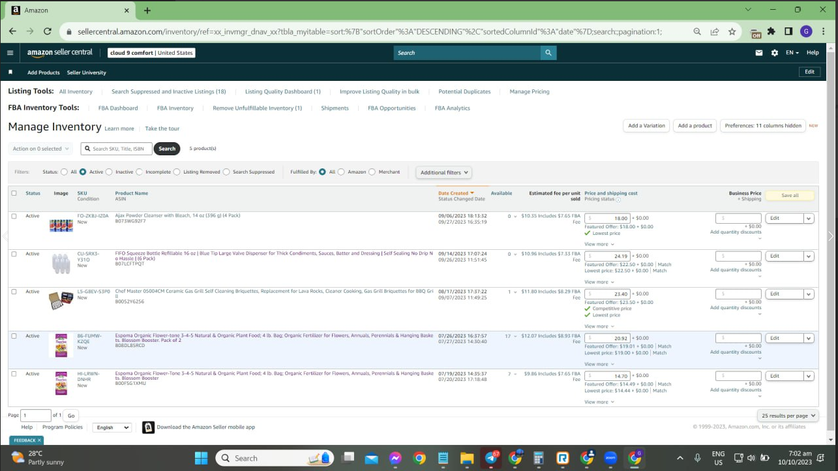Open the Seller Central hamburger menu
Image resolution: width=838 pixels, height=471 pixels.
tap(10, 53)
